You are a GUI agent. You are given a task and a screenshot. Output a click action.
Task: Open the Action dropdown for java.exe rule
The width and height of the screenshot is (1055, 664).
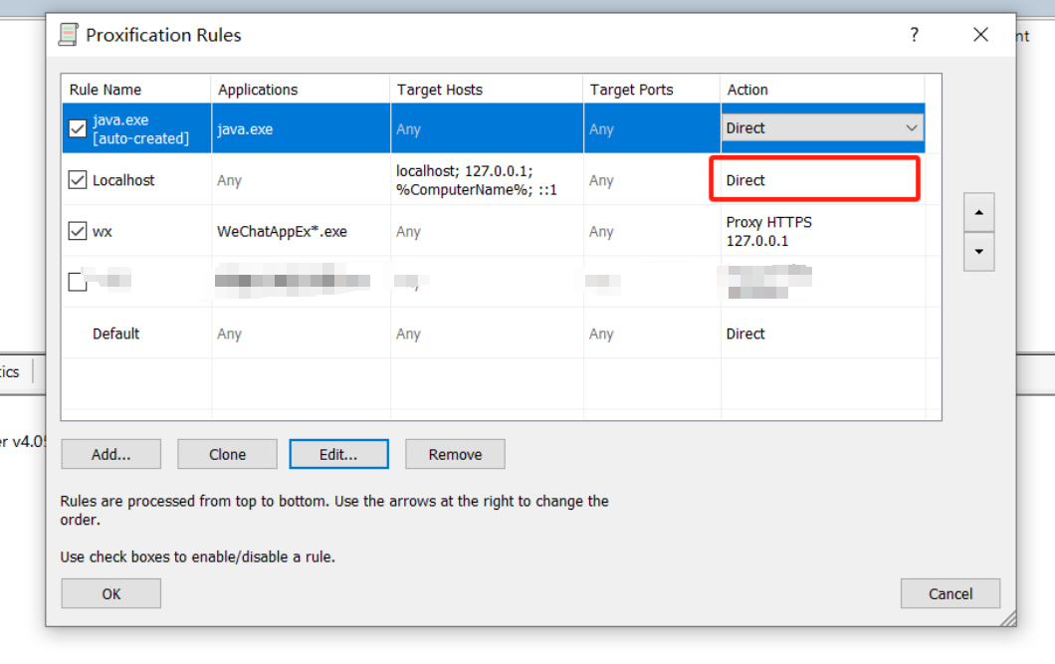pos(912,128)
